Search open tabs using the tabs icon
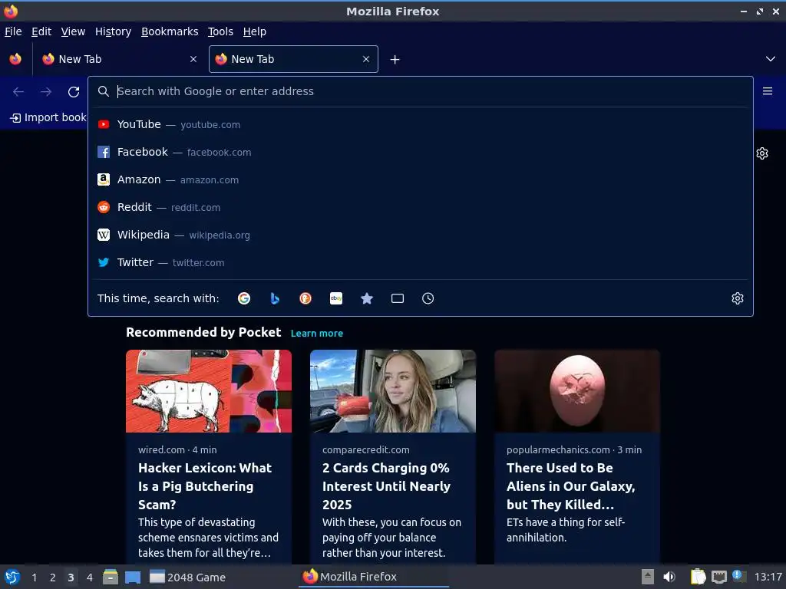 pyautogui.click(x=398, y=298)
